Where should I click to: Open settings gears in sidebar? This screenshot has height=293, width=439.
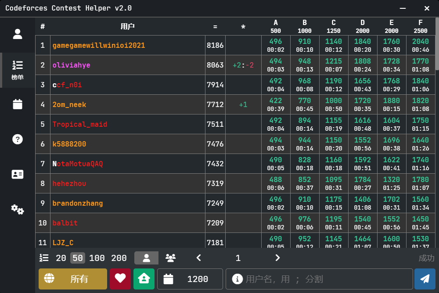(x=18, y=209)
